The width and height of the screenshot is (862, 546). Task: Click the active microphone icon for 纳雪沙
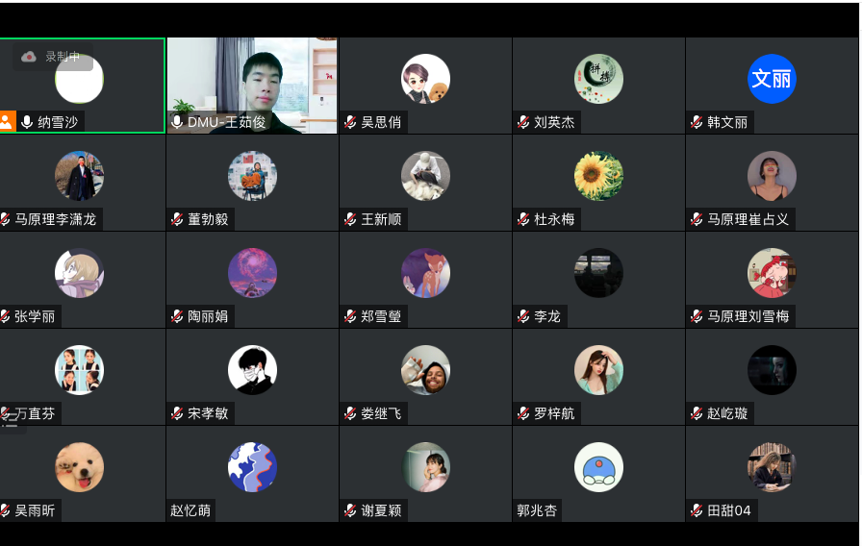(27, 122)
